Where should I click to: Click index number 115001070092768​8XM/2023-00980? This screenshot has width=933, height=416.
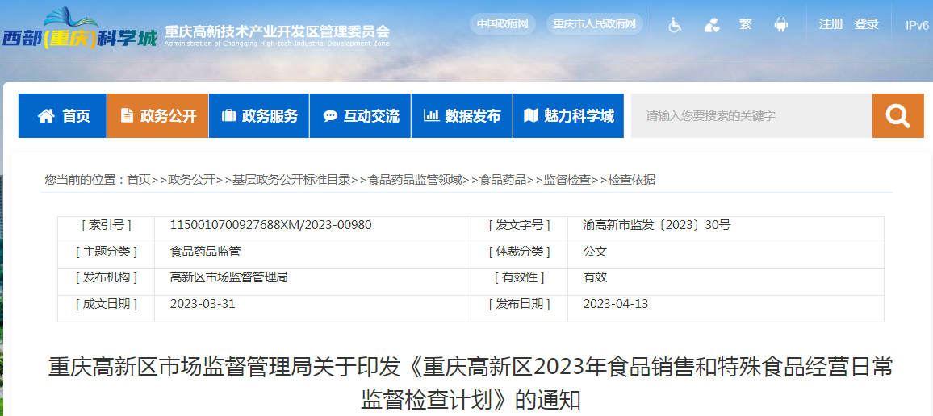click(x=270, y=225)
